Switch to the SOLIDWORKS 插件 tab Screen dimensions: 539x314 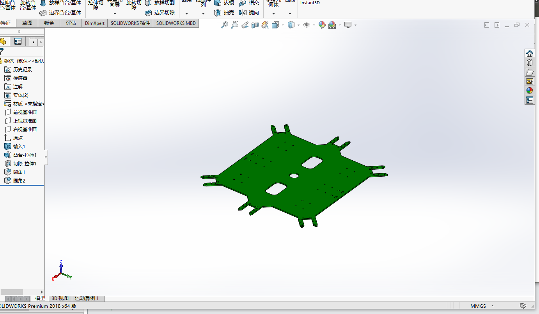coord(130,23)
